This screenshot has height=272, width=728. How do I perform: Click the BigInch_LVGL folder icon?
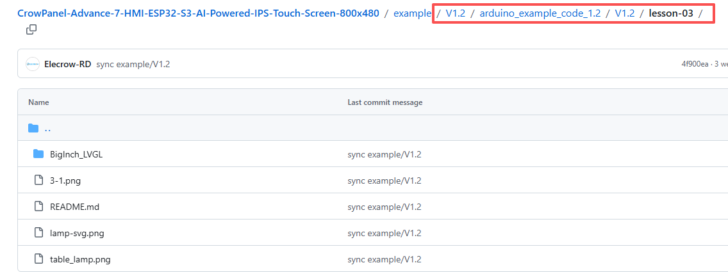coord(38,154)
